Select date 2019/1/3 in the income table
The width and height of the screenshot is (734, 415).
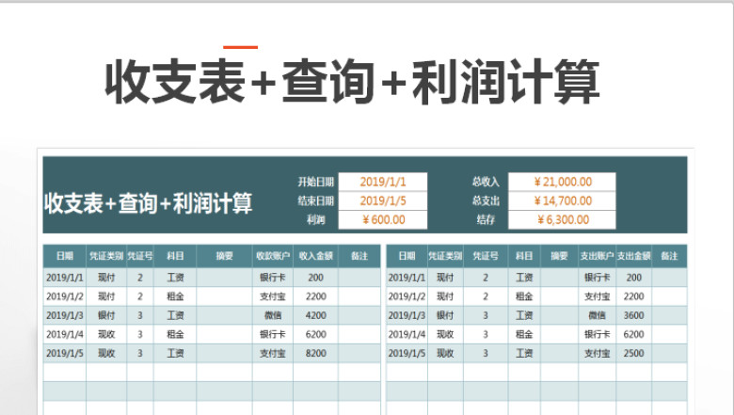tap(65, 315)
